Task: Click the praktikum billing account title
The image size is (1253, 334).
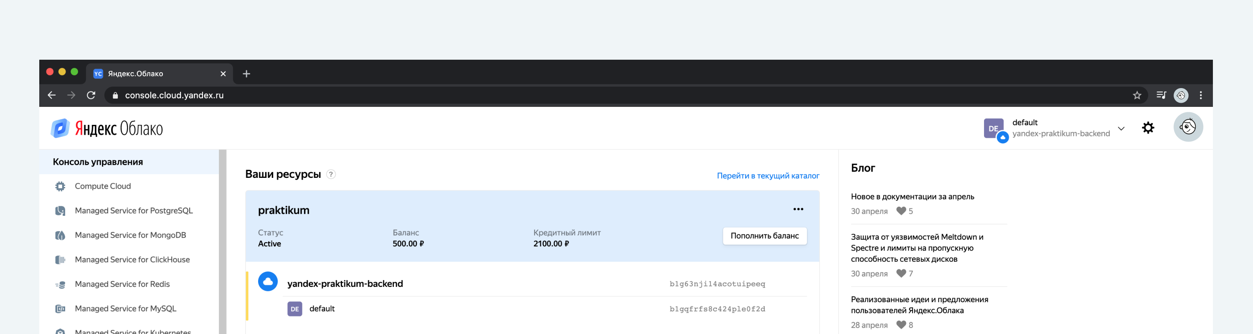Action: (284, 210)
